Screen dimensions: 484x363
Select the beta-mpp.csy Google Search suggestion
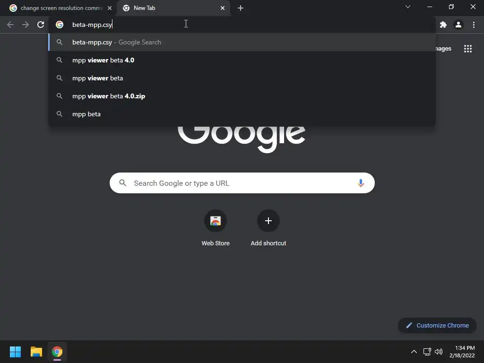point(242,42)
